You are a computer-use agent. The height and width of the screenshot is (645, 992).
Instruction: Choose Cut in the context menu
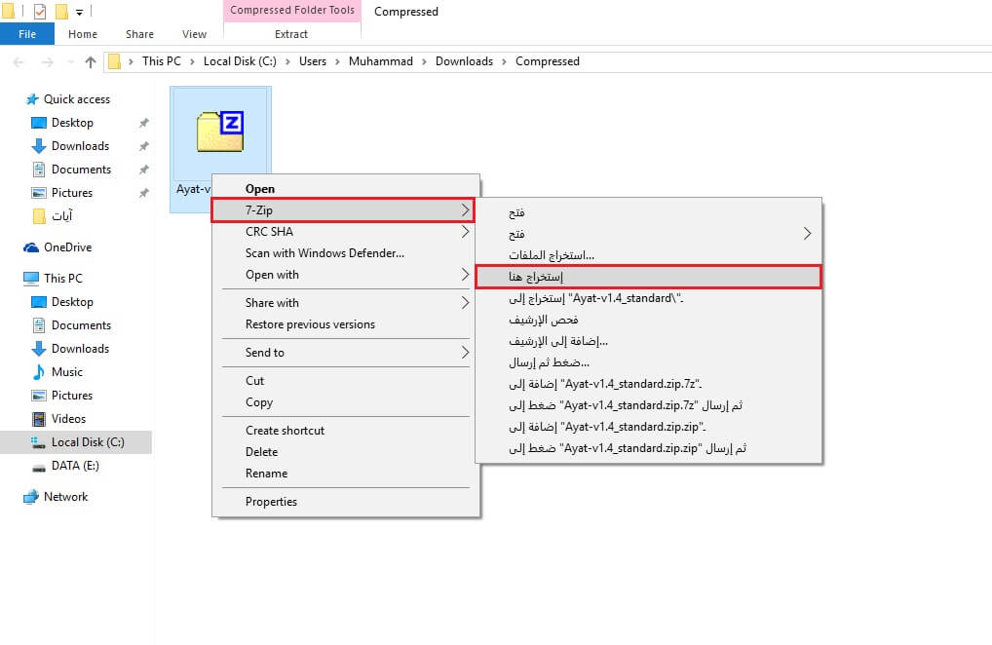345,381
